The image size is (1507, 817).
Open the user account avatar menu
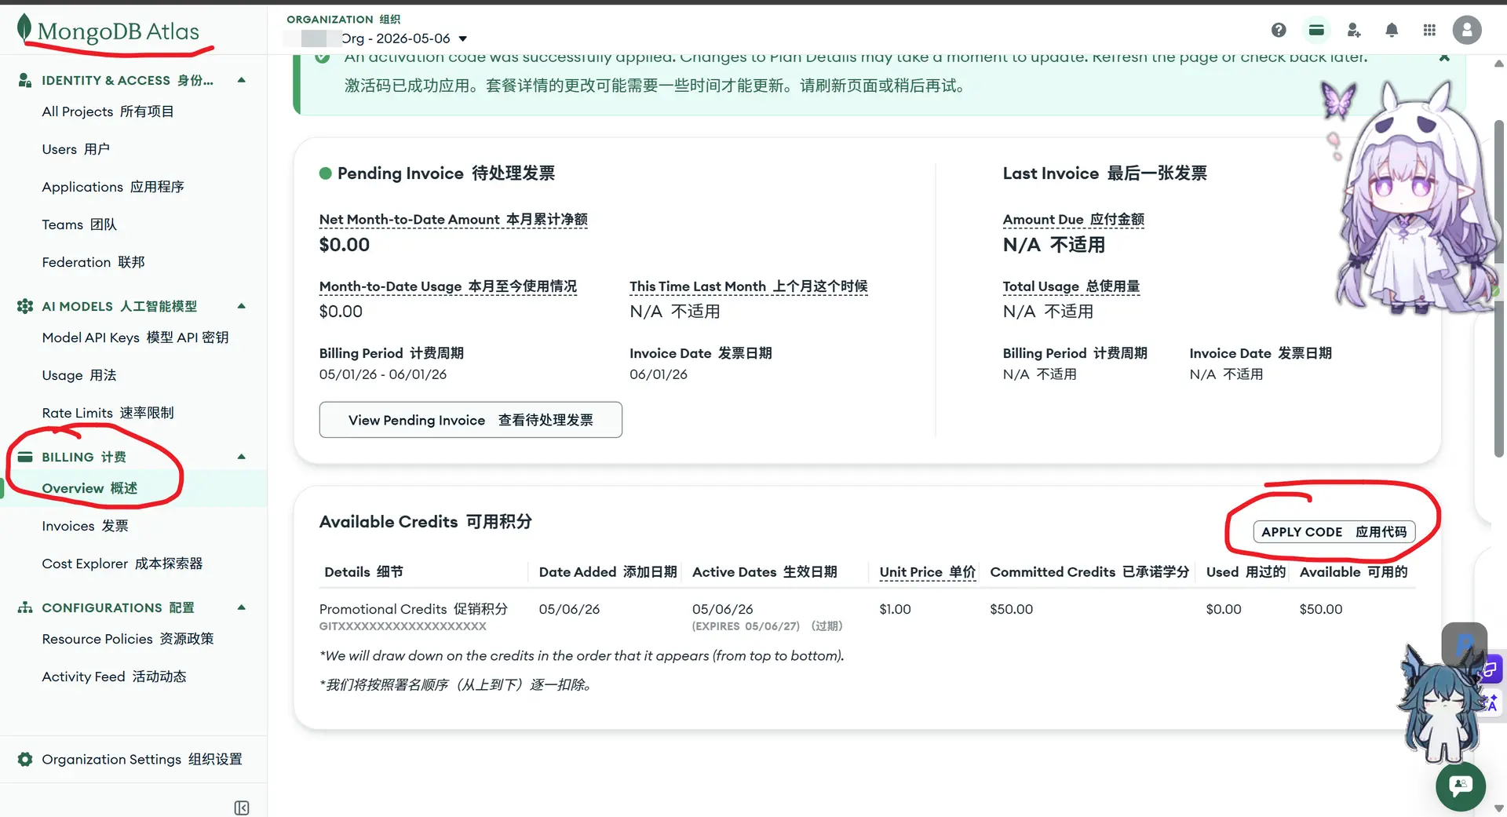tap(1467, 30)
